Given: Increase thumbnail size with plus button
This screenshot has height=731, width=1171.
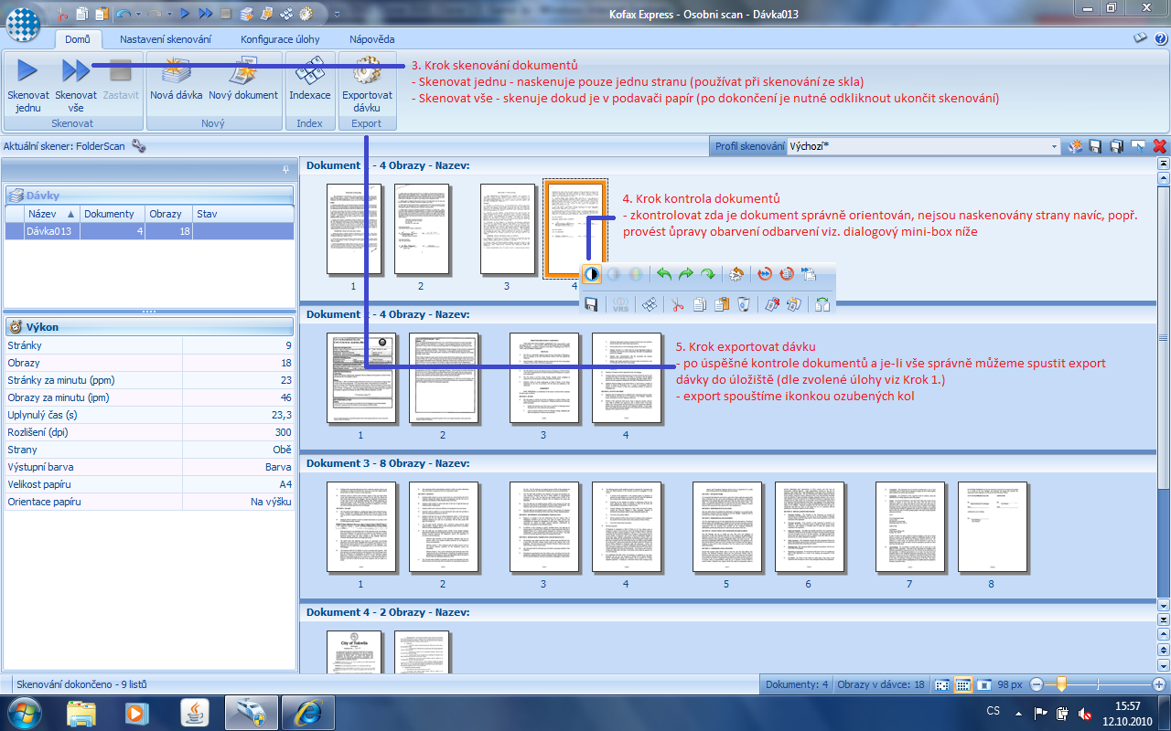Looking at the screenshot, I should click(1159, 684).
